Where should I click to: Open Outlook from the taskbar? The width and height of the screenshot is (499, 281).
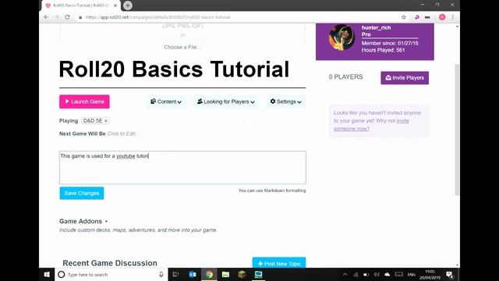[x=193, y=274]
